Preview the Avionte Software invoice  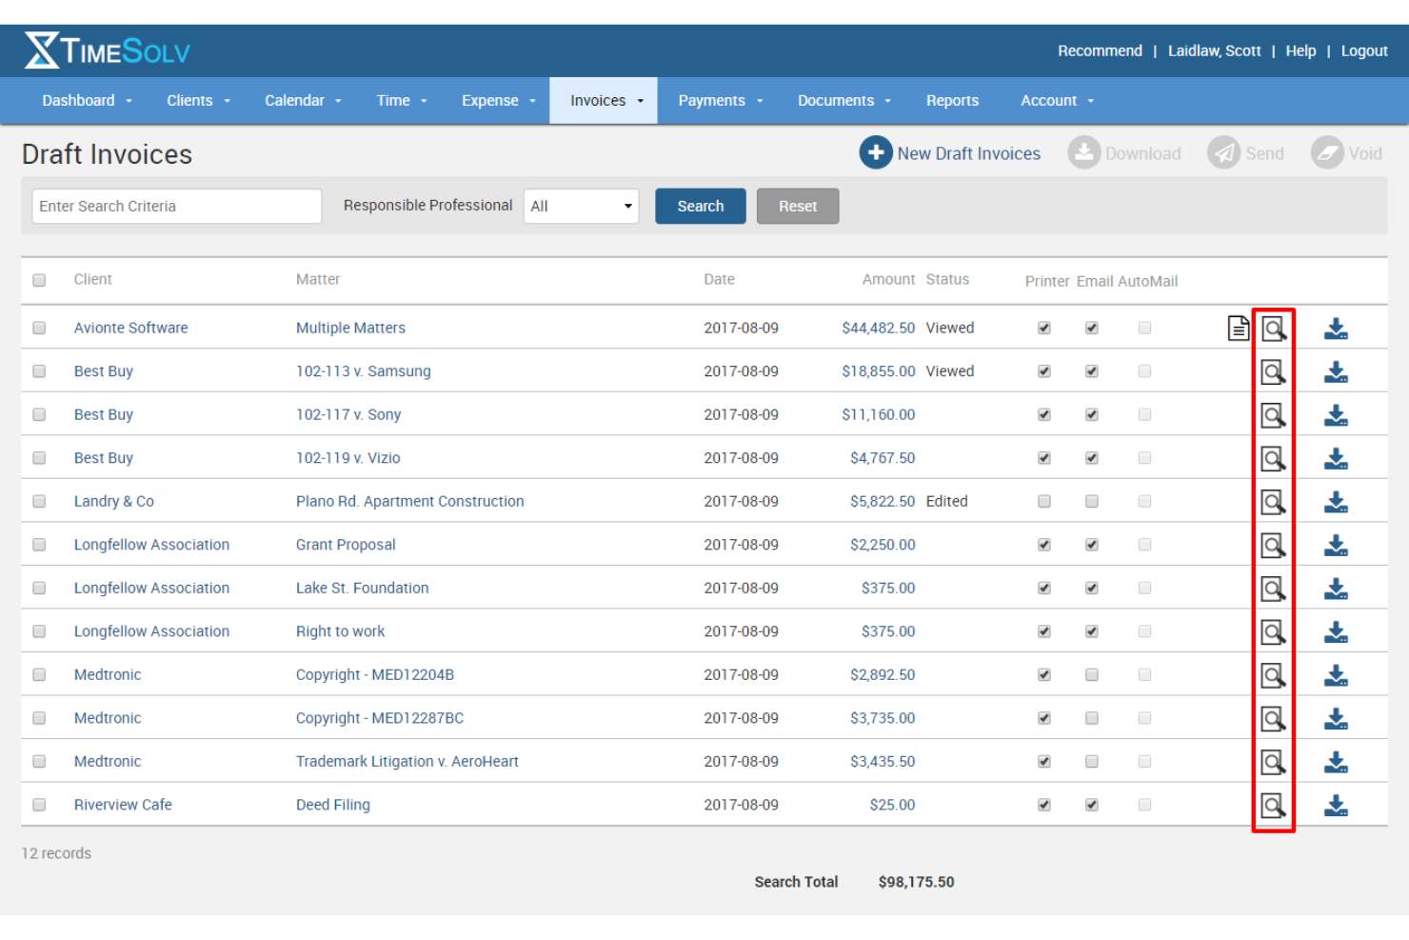pyautogui.click(x=1274, y=329)
